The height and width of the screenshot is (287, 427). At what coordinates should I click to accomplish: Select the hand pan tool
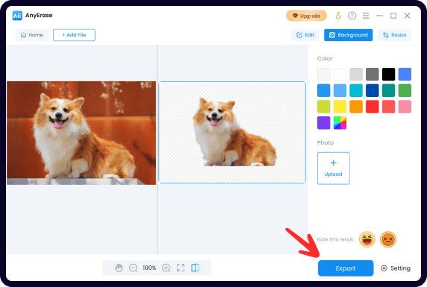point(119,268)
